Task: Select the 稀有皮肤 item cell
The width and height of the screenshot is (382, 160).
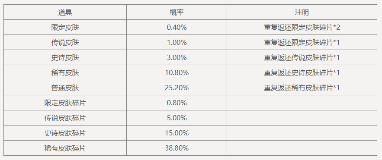Action: point(65,72)
